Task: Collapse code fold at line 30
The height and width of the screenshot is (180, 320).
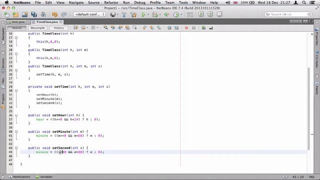Action: coord(16,91)
